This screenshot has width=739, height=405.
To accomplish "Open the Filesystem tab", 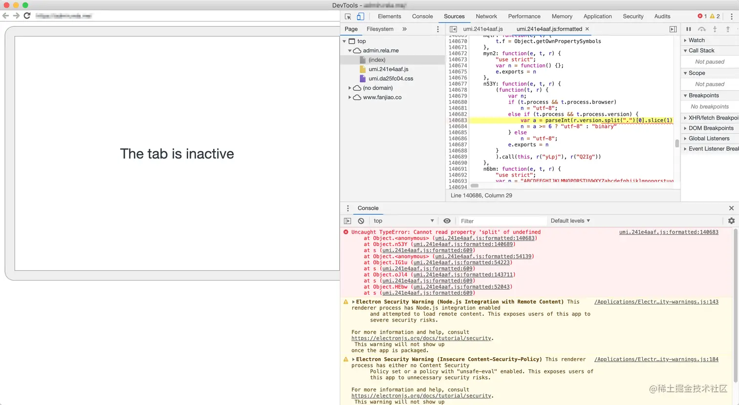I will 380,29.
